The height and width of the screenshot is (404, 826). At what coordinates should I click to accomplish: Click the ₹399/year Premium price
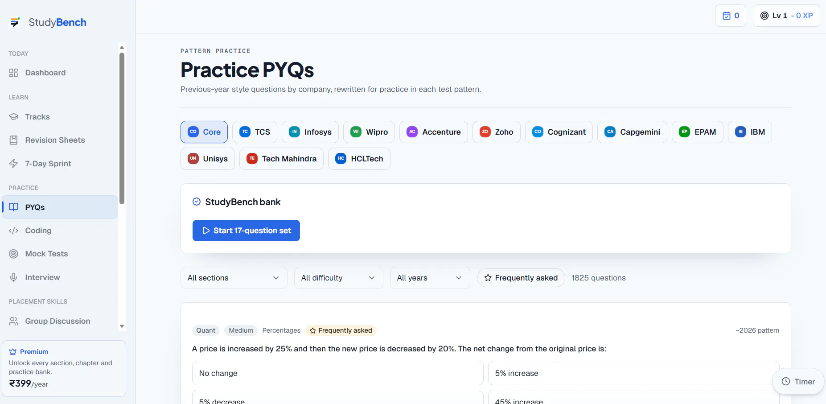tap(29, 383)
